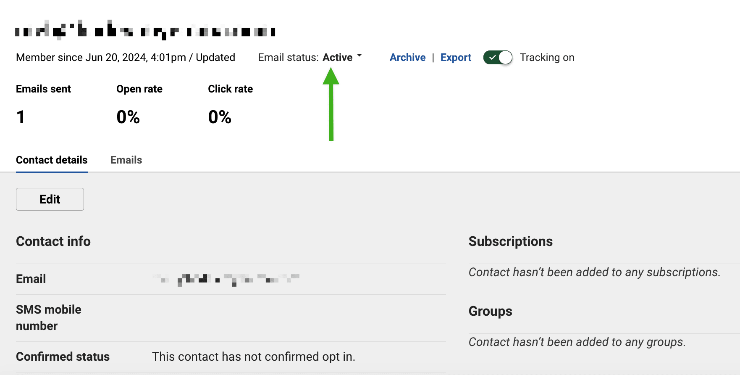Switch to the Emails tab
Screen dimensions: 740x375
(126, 160)
